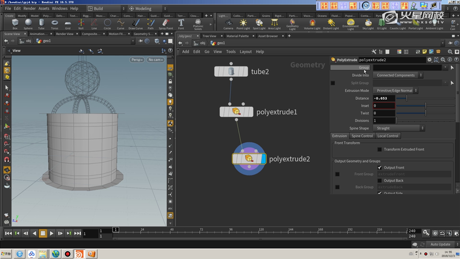
Task: Enable Transform Extruded Front checkbox
Action: click(379, 149)
